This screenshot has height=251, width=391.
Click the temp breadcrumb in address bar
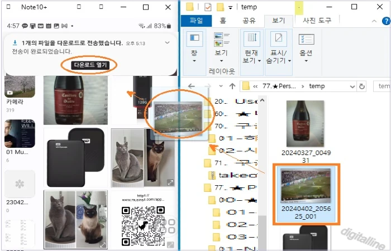pyautogui.click(x=317, y=86)
